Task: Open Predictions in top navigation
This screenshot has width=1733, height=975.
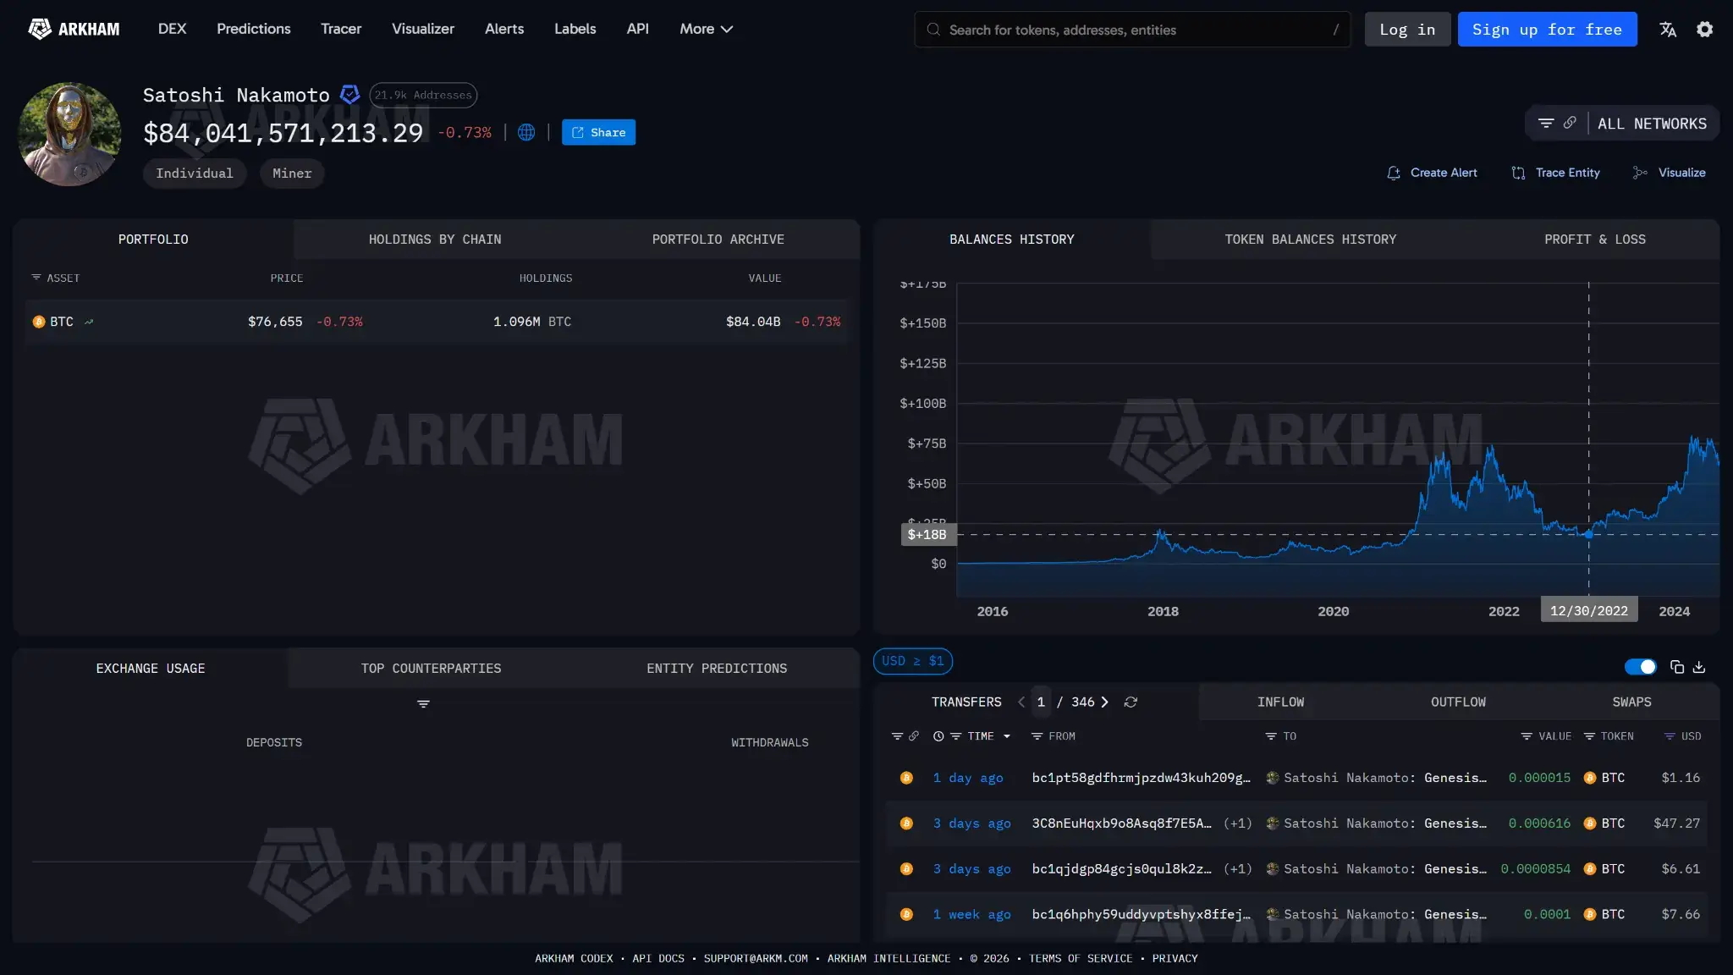Action: tap(254, 29)
